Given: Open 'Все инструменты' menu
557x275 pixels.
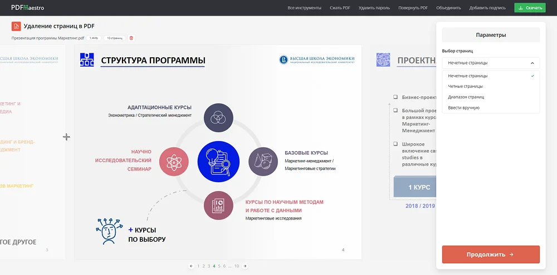Looking at the screenshot, I should (304, 8).
